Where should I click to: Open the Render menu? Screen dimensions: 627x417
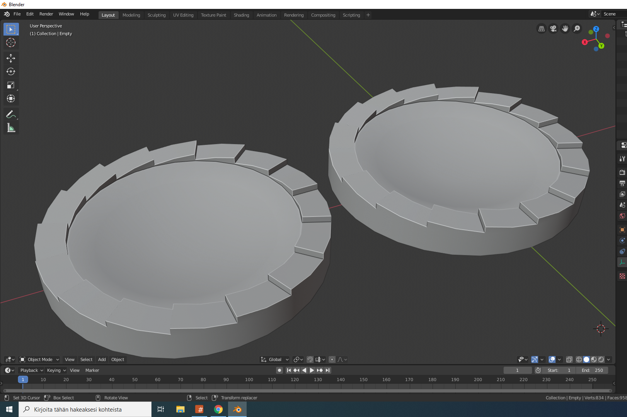[46, 14]
